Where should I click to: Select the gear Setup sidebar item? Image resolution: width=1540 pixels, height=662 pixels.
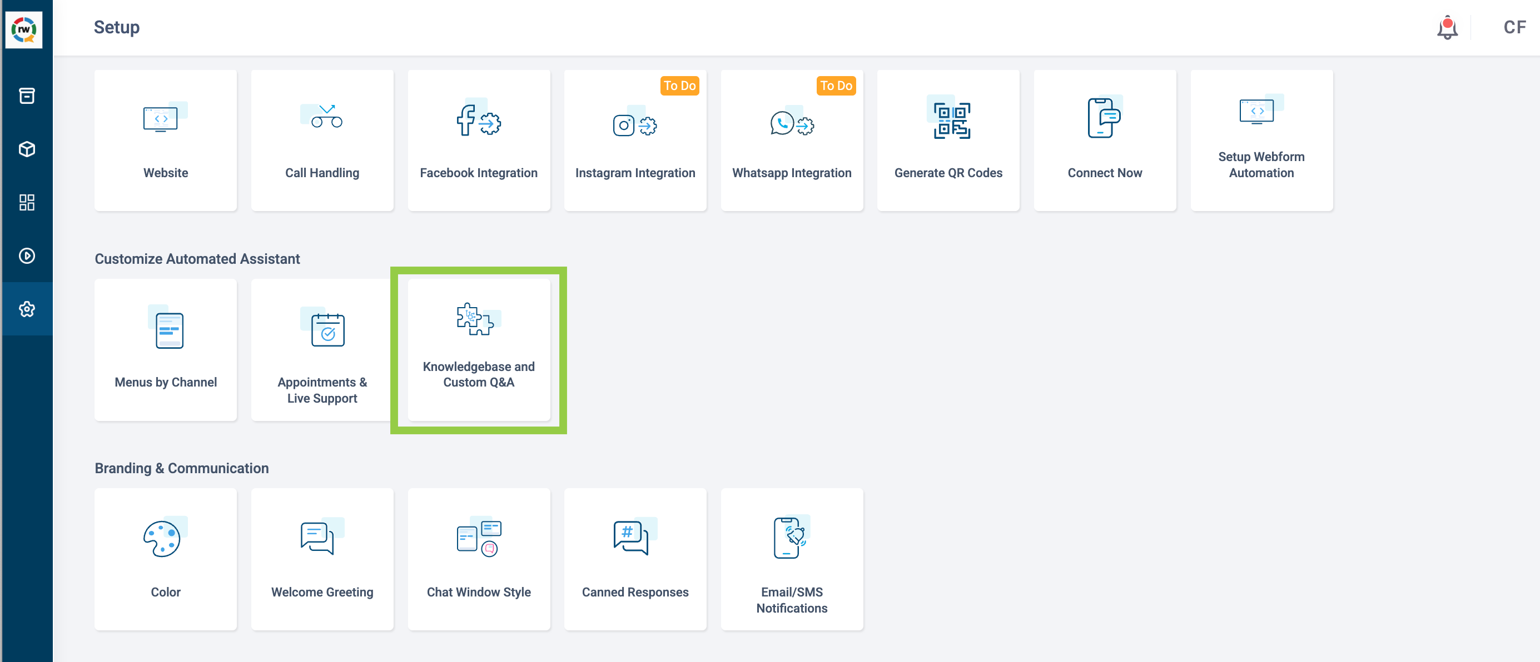click(27, 309)
